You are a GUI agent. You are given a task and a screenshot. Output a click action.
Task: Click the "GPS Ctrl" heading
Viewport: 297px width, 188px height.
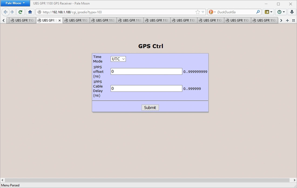point(151,46)
